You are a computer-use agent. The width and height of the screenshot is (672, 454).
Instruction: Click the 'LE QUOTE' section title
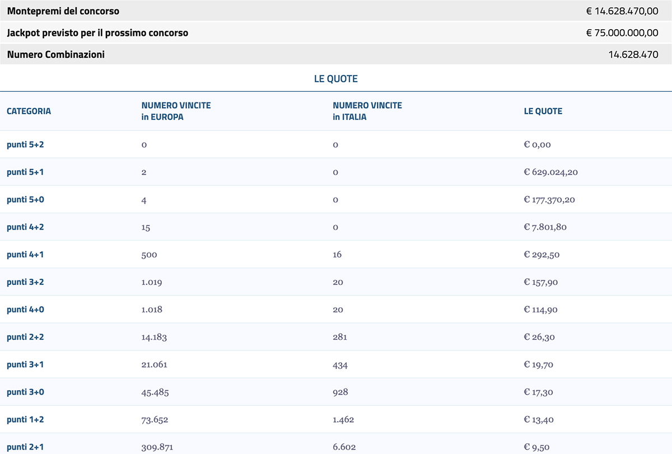335,79
